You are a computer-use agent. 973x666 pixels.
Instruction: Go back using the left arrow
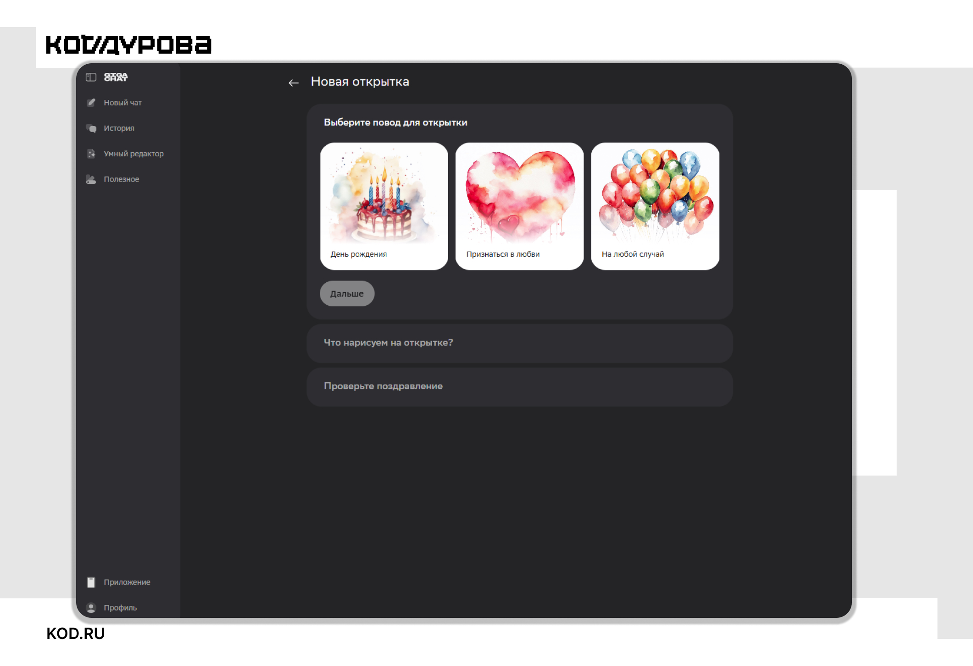coord(294,83)
